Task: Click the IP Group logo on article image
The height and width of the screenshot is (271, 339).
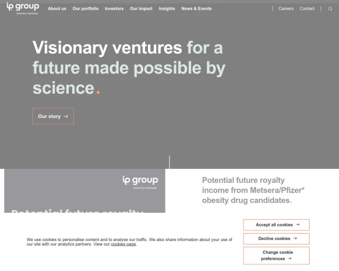Action: pyautogui.click(x=140, y=181)
